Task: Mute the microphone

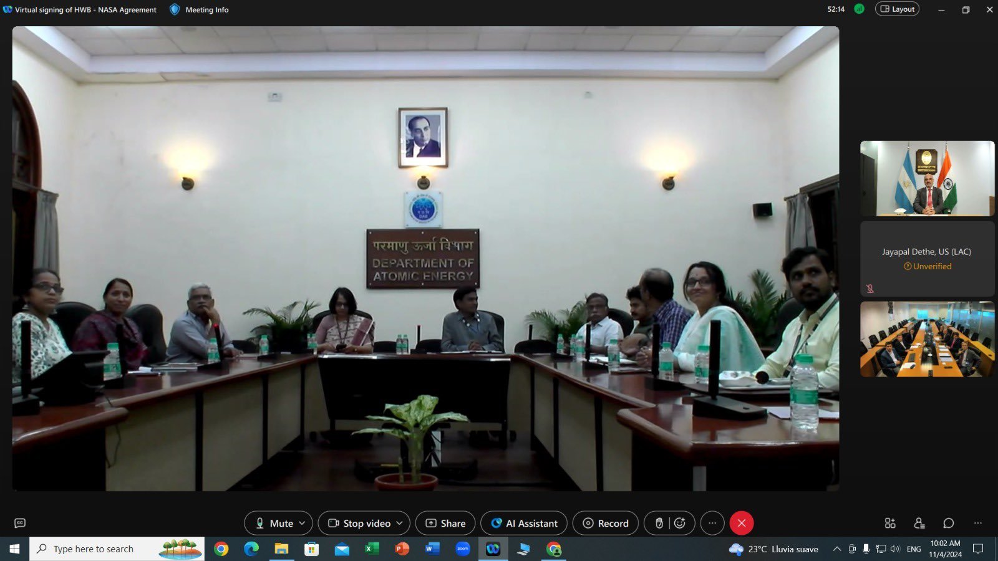Action: click(273, 524)
